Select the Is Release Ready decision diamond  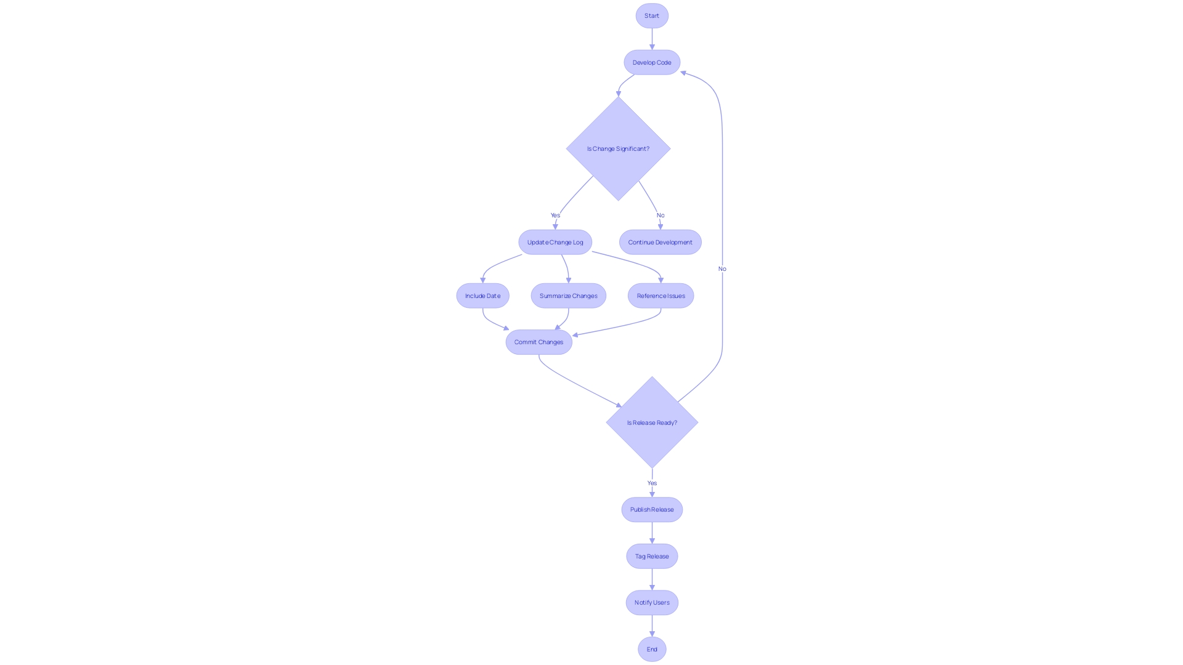coord(652,422)
